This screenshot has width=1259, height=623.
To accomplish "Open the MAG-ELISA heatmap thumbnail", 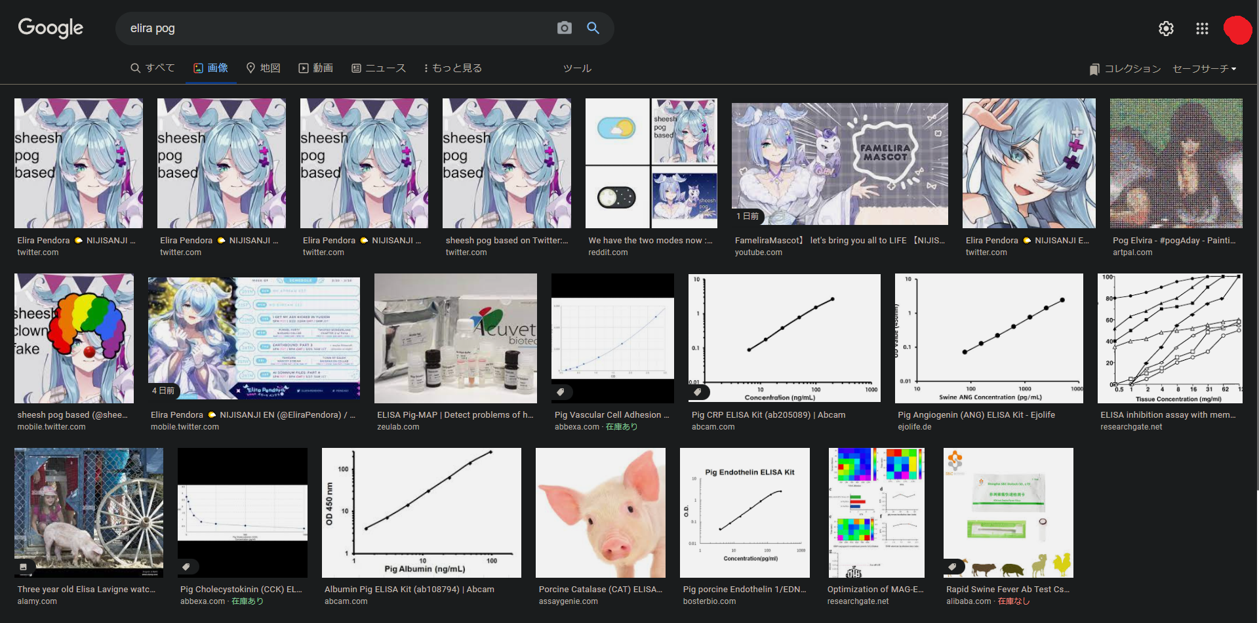I will point(877,512).
